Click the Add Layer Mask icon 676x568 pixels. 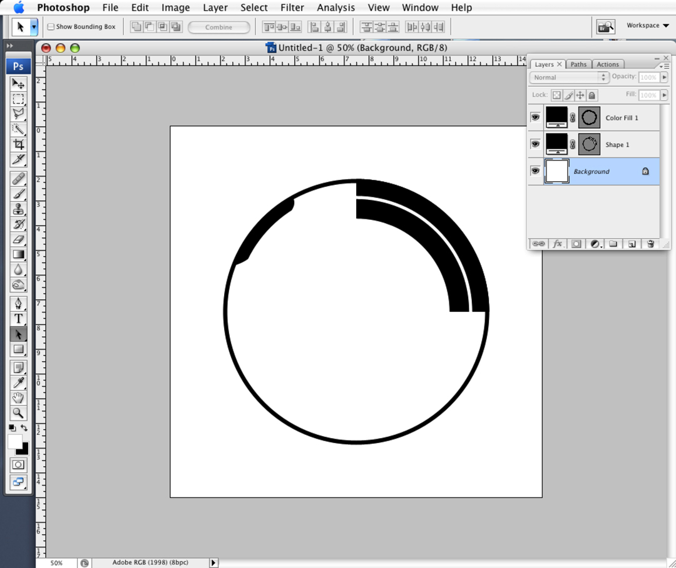(x=576, y=244)
